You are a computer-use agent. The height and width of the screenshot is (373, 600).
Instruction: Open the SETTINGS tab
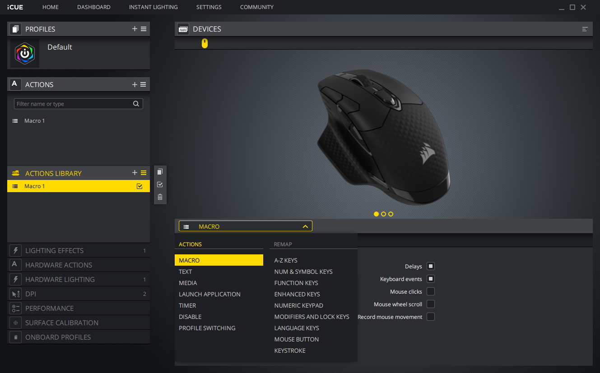[209, 7]
